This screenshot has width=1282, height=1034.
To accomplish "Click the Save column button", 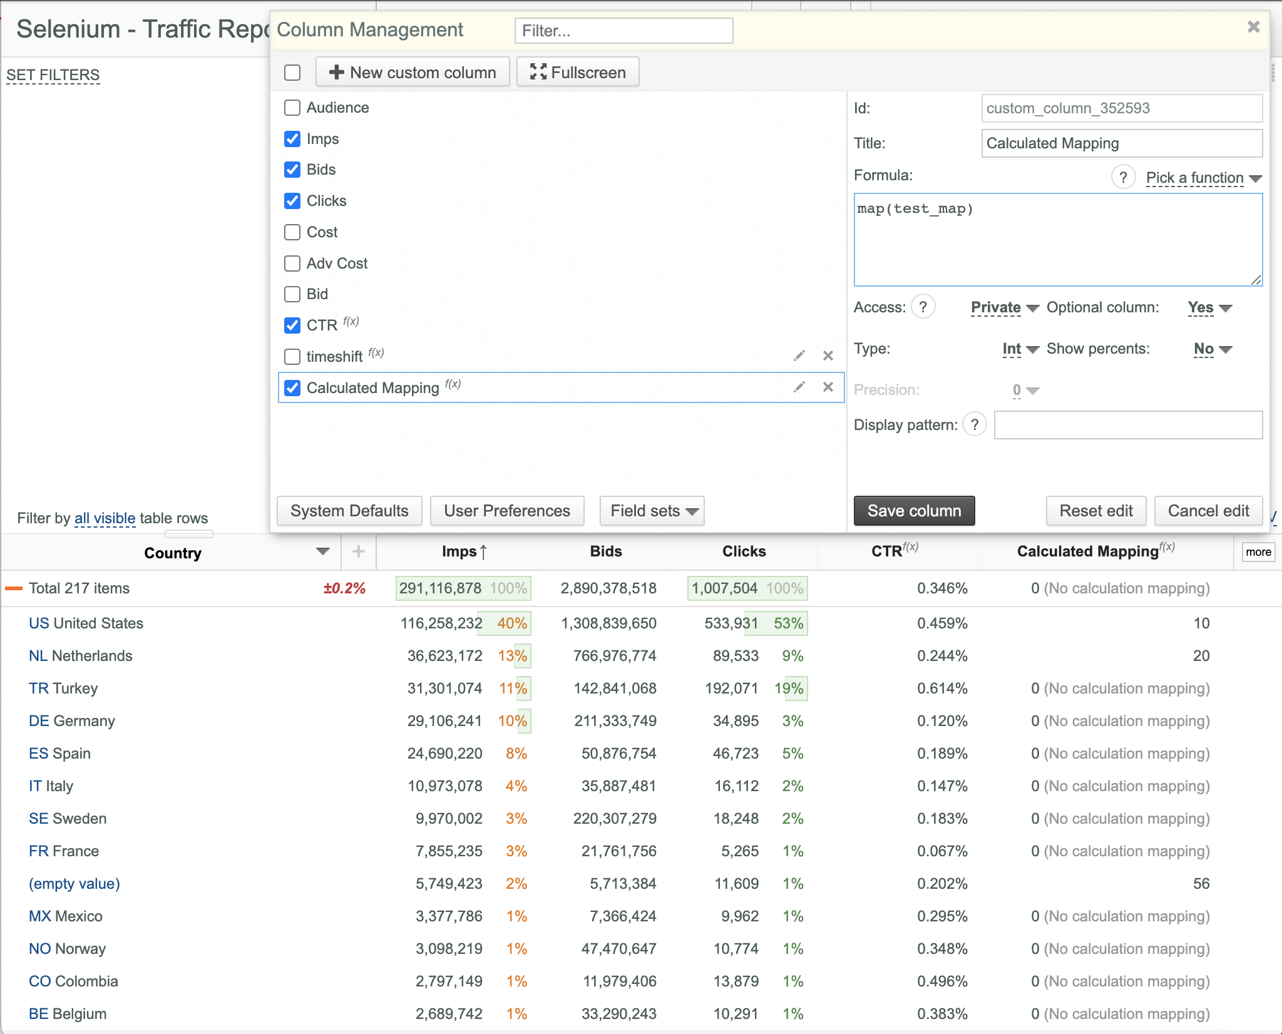I will click(x=914, y=511).
